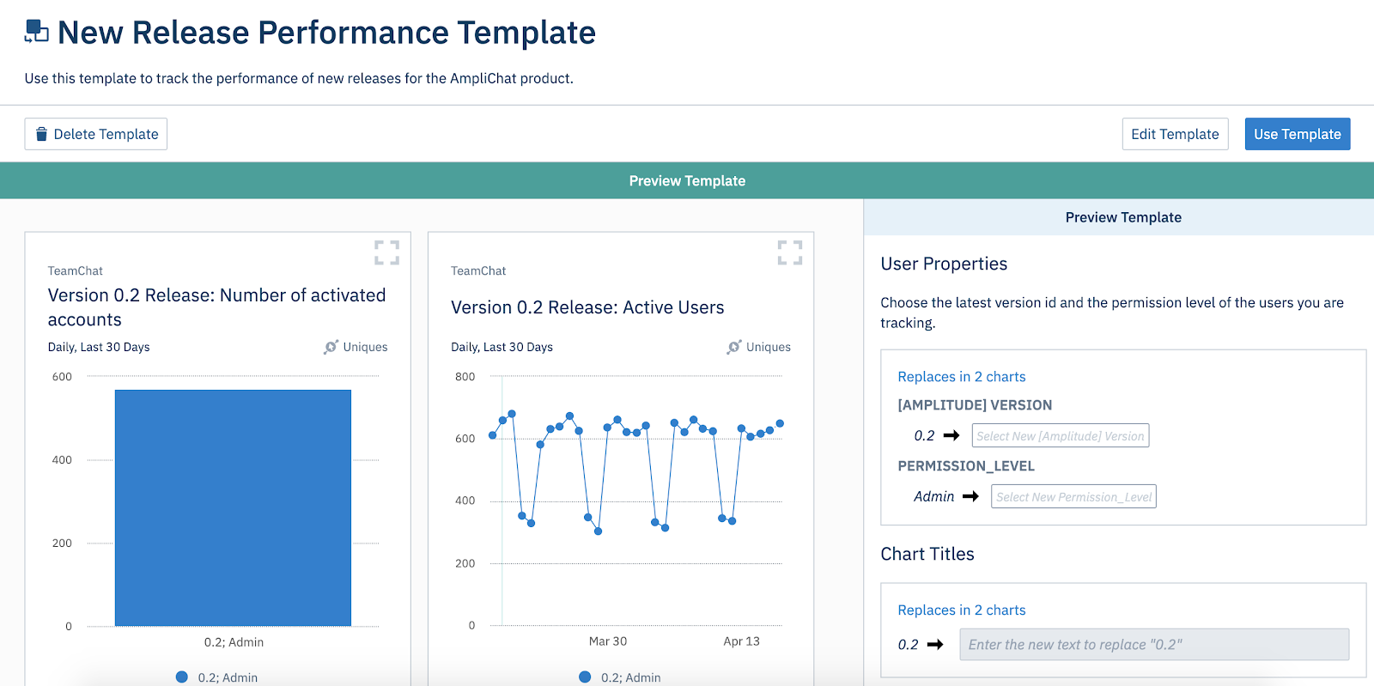
Task: Click 'Daily, Last 30 Days' on line chart
Action: pos(502,347)
